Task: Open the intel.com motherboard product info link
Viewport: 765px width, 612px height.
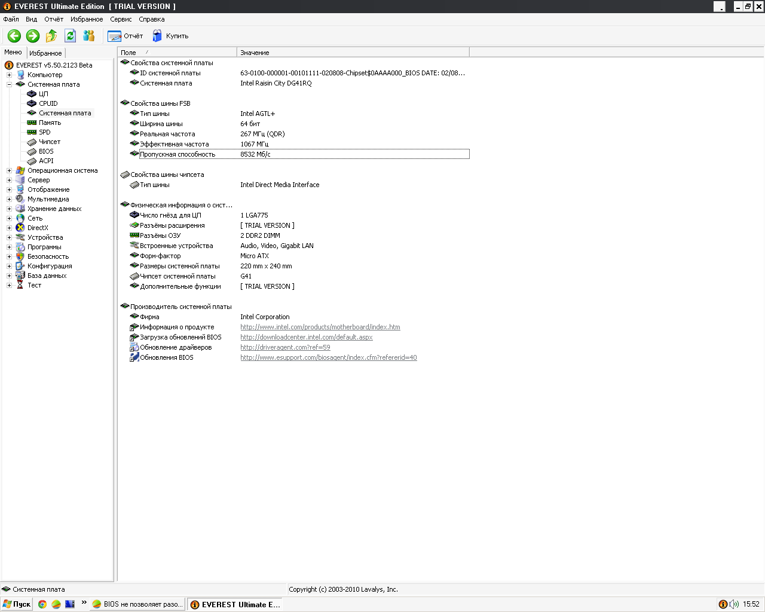Action: coord(320,327)
